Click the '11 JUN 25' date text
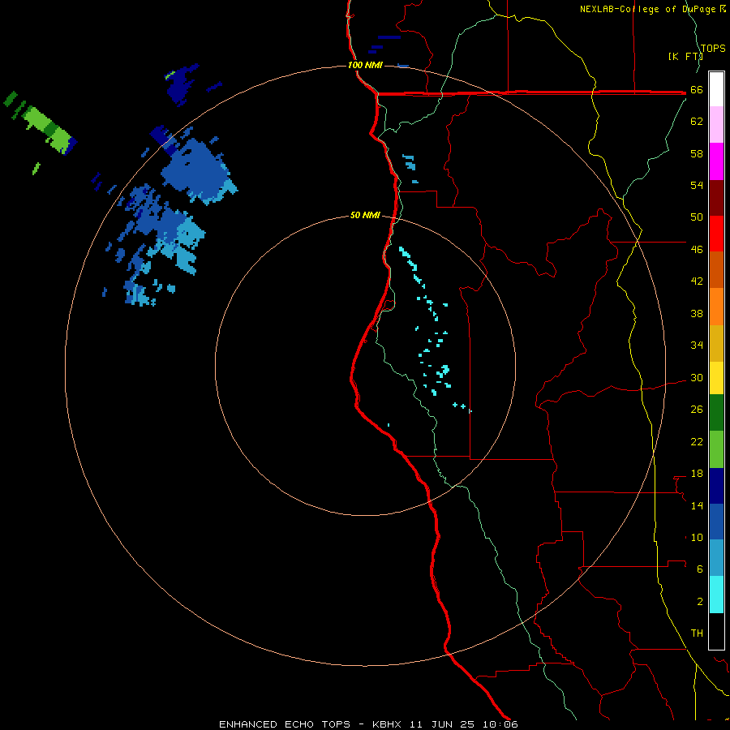730x730 pixels. point(442,724)
